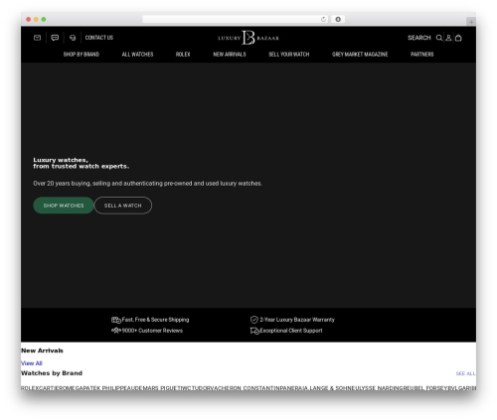497x420 pixels.
Task: Click the Panerai brand link
Action: [x=292, y=388]
